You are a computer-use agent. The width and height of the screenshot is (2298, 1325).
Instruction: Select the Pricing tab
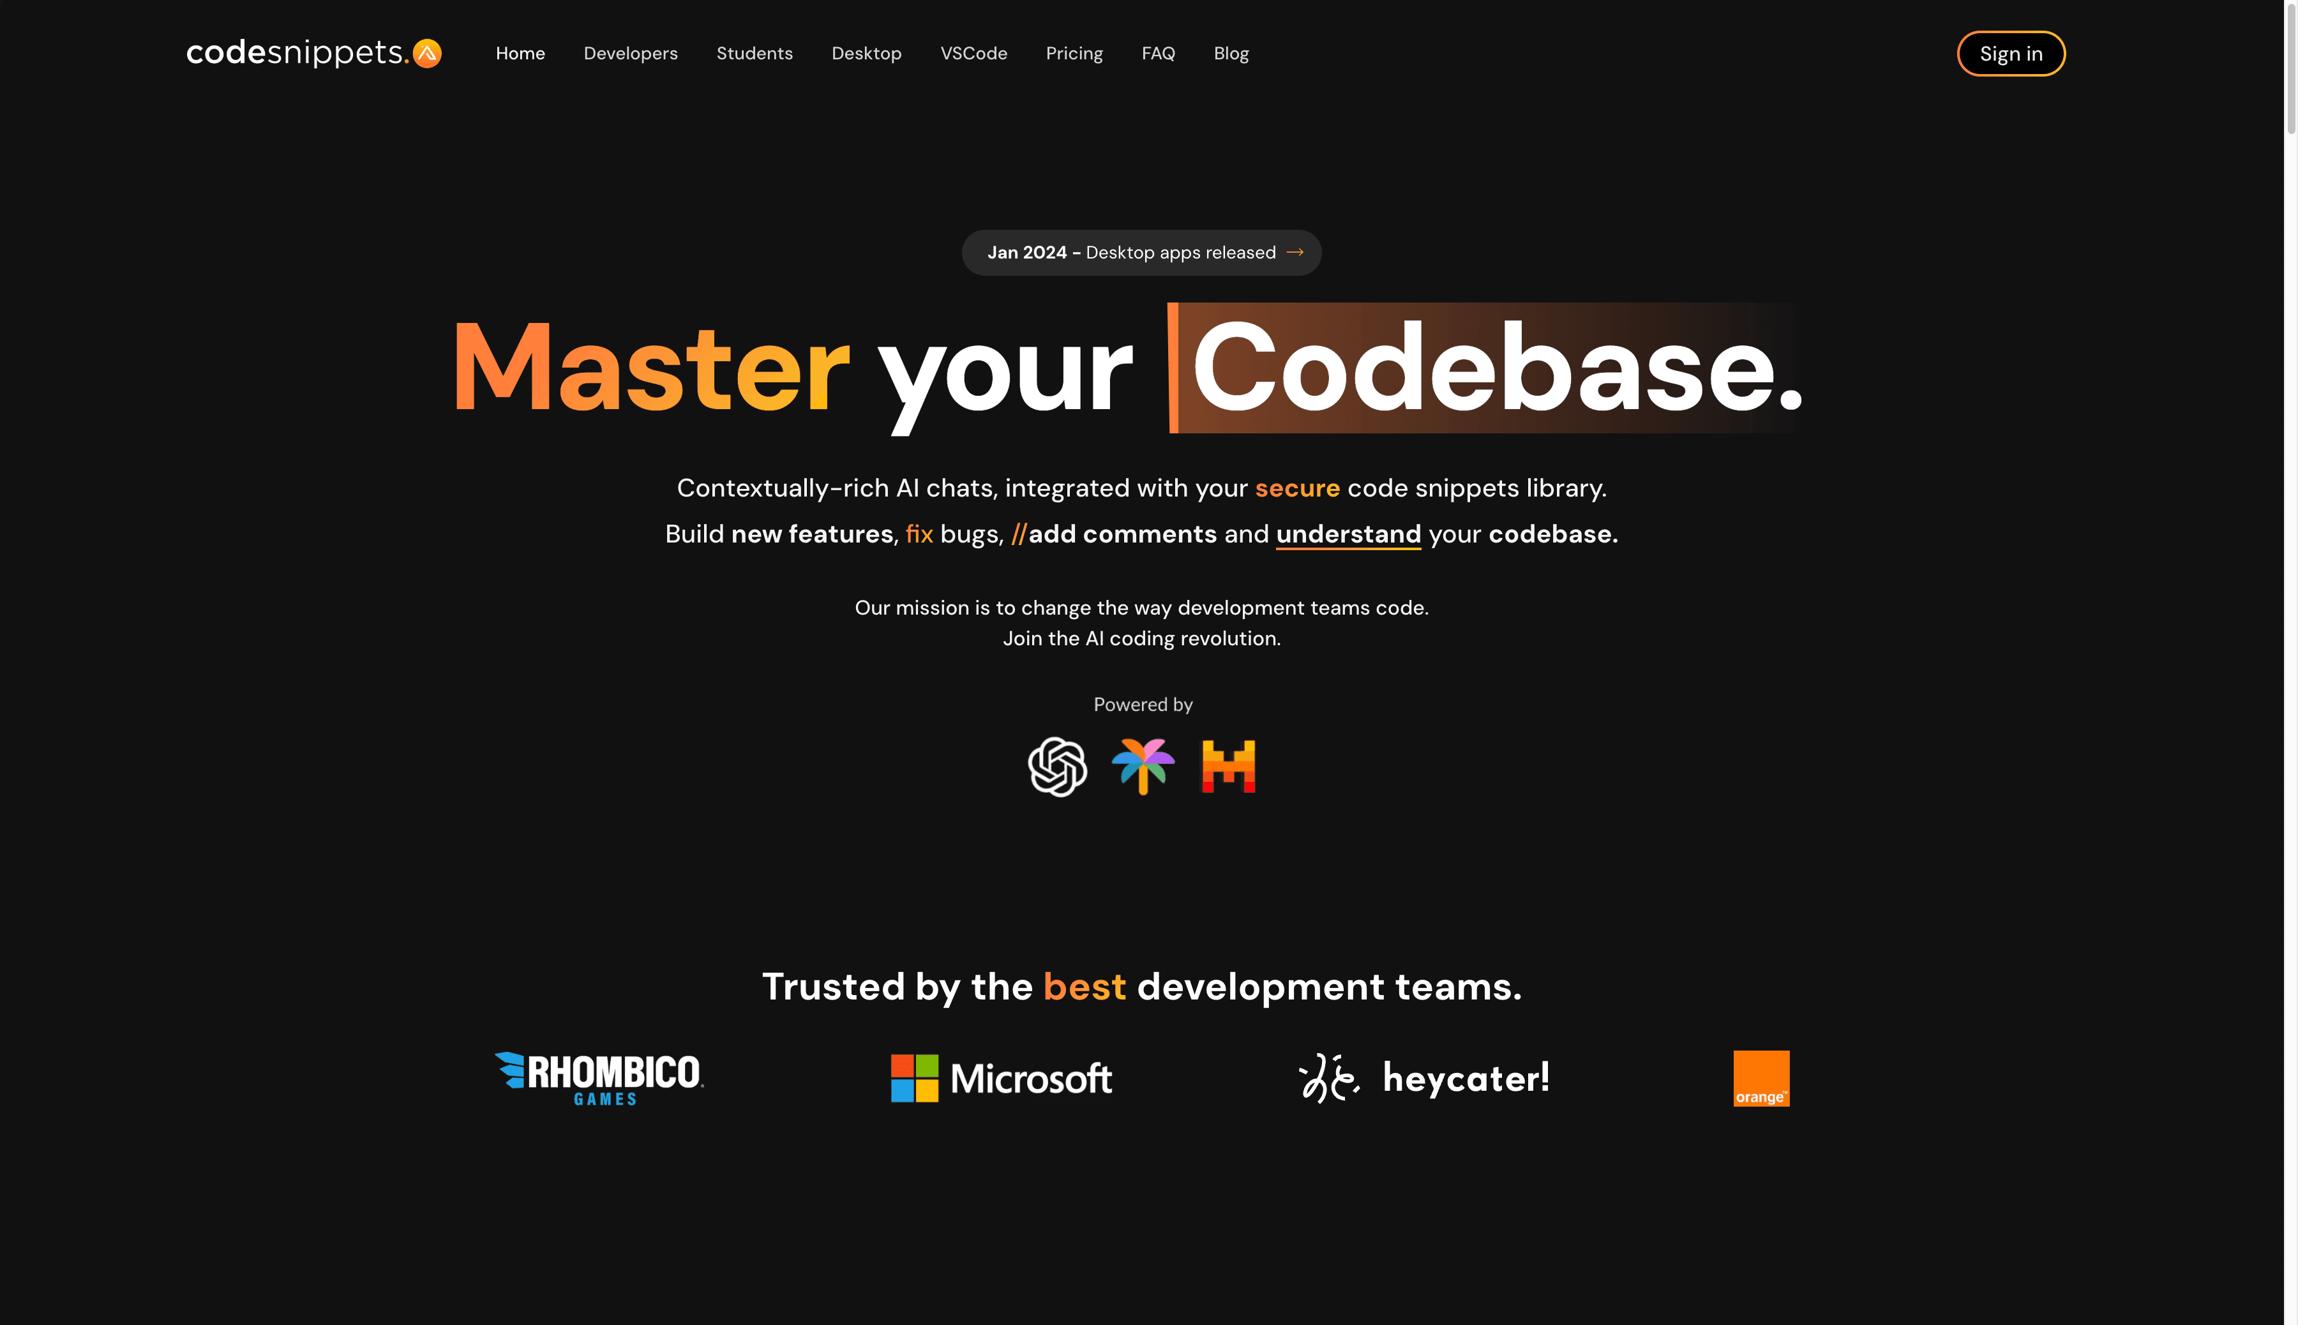(x=1073, y=54)
